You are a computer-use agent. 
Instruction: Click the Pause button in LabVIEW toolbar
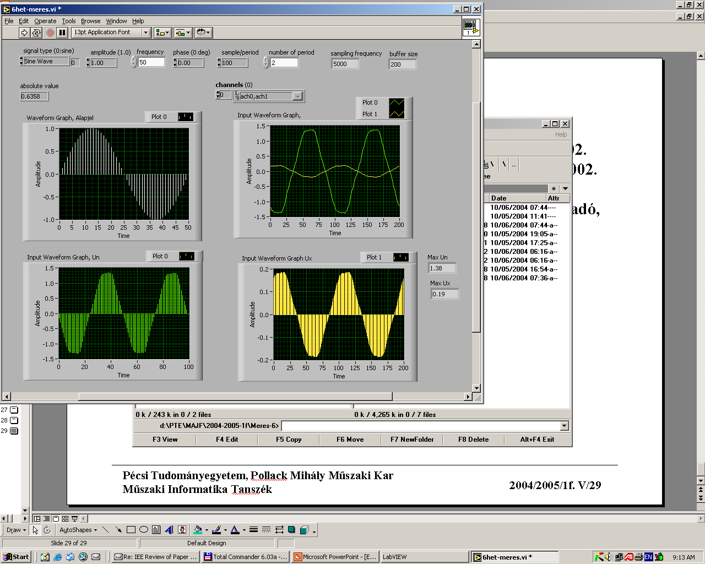point(62,32)
